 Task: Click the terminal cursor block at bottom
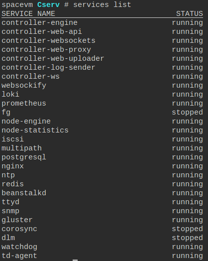pos(75,260)
